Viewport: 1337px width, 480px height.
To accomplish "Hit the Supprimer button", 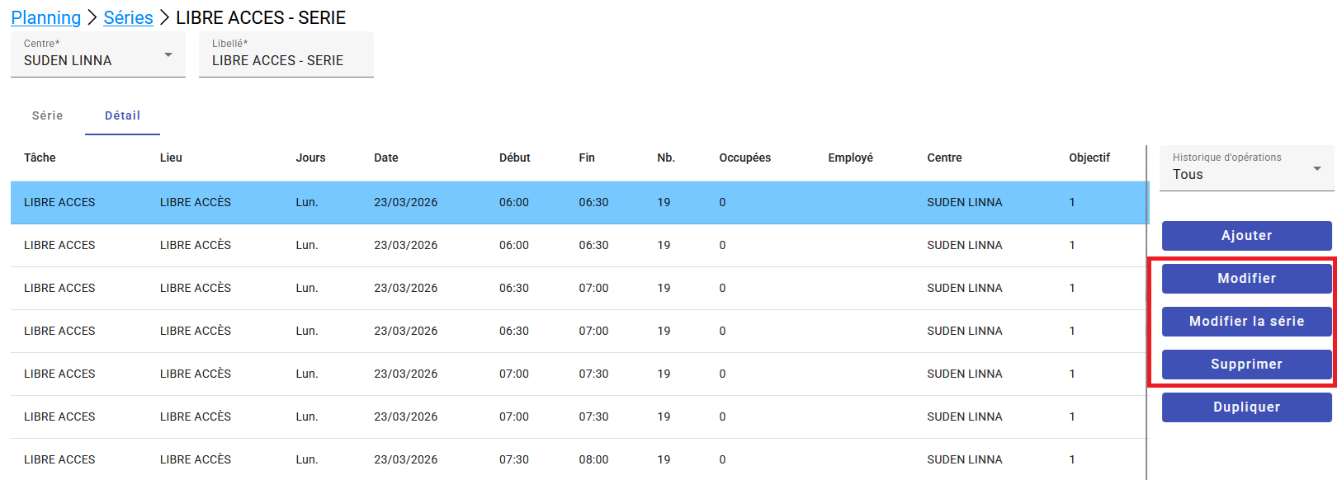I will (x=1246, y=365).
